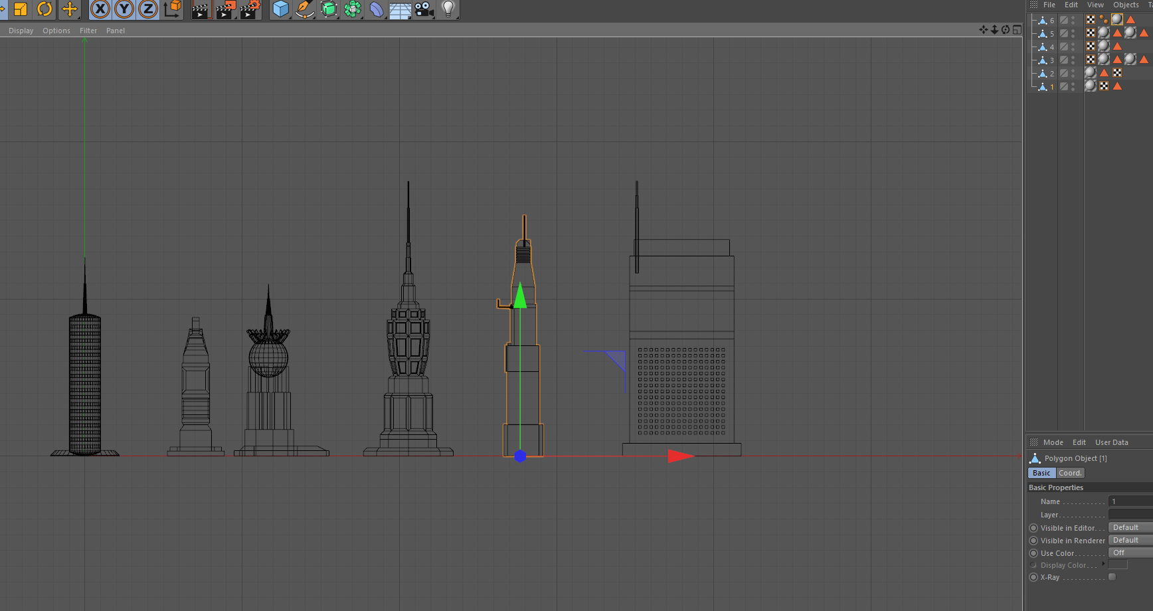Image resolution: width=1153 pixels, height=611 pixels.
Task: Select the Move tool with crossed arrows
Action: click(69, 9)
